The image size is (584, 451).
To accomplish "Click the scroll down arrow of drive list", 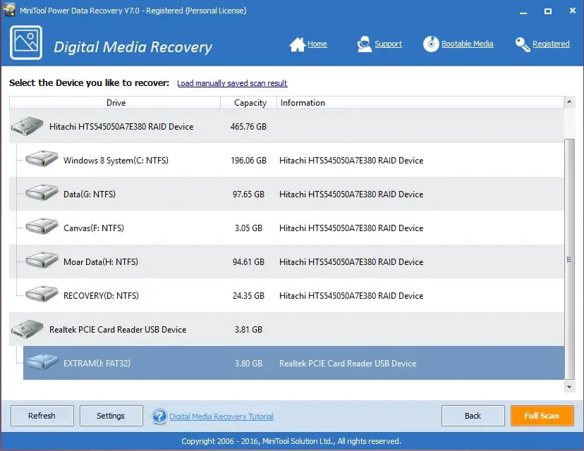I will (x=569, y=387).
